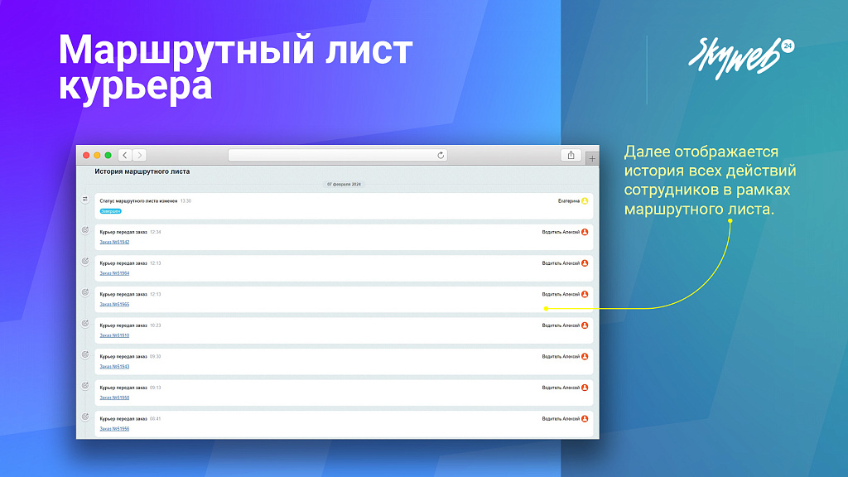
Task: Click inside the browser address bar
Action: point(336,156)
